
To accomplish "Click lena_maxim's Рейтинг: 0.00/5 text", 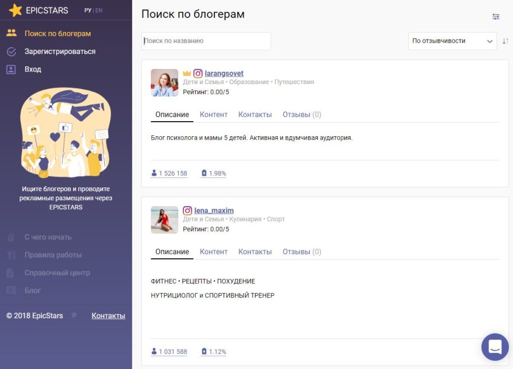I will click(206, 229).
